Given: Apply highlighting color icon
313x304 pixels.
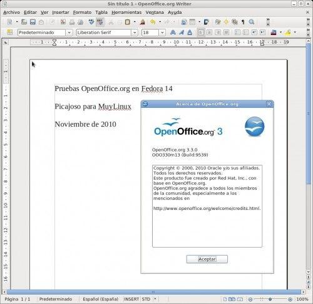Looking at the screenshot, I should (x=288, y=33).
